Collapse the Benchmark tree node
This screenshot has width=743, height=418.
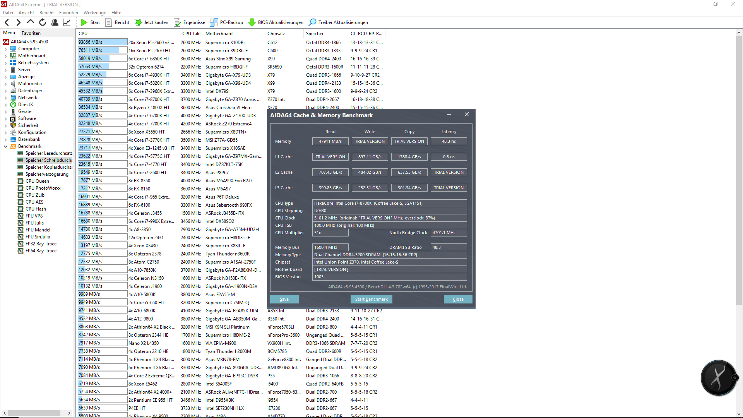coord(5,146)
